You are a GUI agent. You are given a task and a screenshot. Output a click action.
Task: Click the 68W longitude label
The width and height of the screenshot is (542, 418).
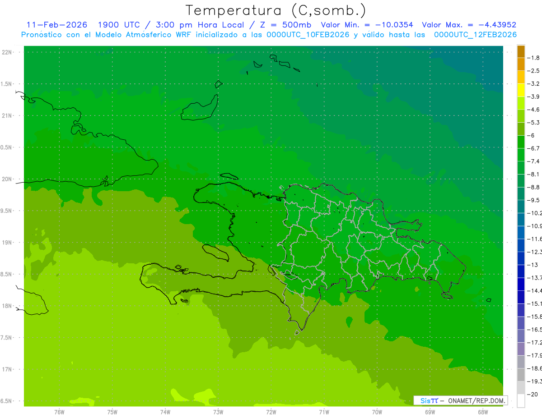pos(483,412)
